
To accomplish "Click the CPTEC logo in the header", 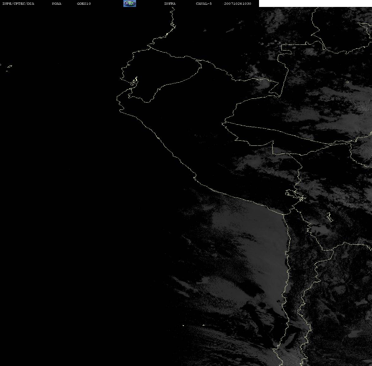I will point(130,3).
